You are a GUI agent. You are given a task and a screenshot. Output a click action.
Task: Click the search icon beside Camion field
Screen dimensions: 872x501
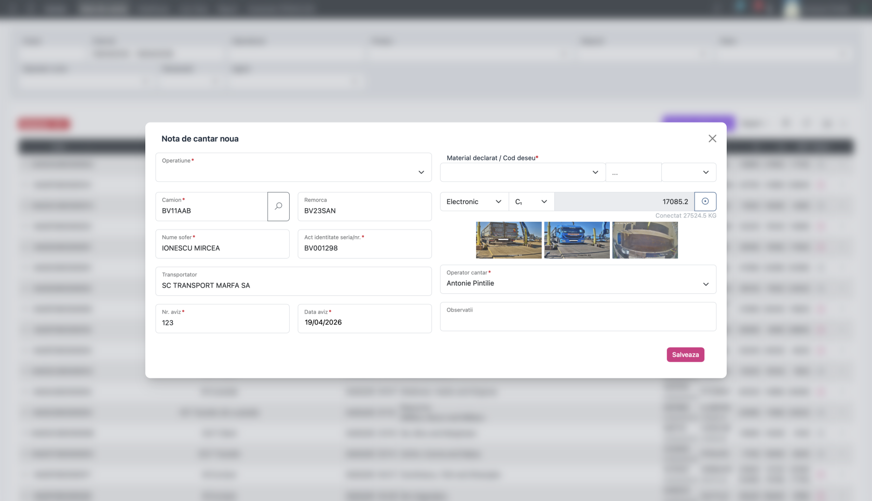tap(278, 207)
